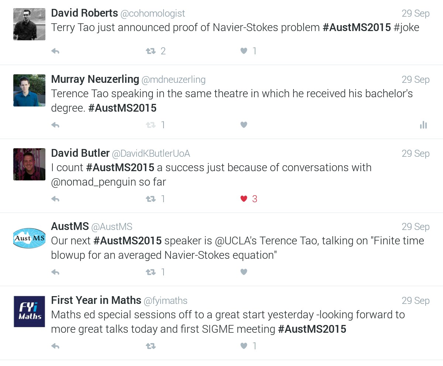Retweet First Year in Maths tweet
The width and height of the screenshot is (443, 366).
pyautogui.click(x=151, y=346)
